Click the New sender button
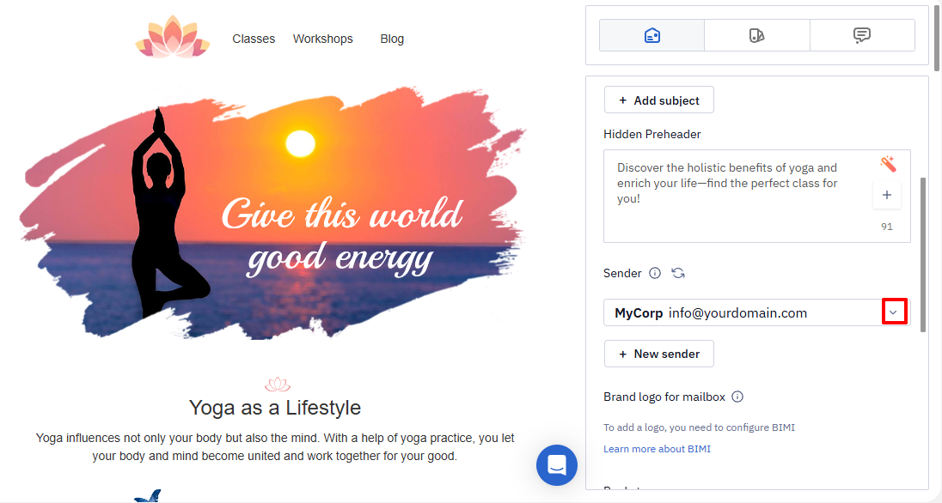Image resolution: width=942 pixels, height=503 pixels. (x=659, y=355)
